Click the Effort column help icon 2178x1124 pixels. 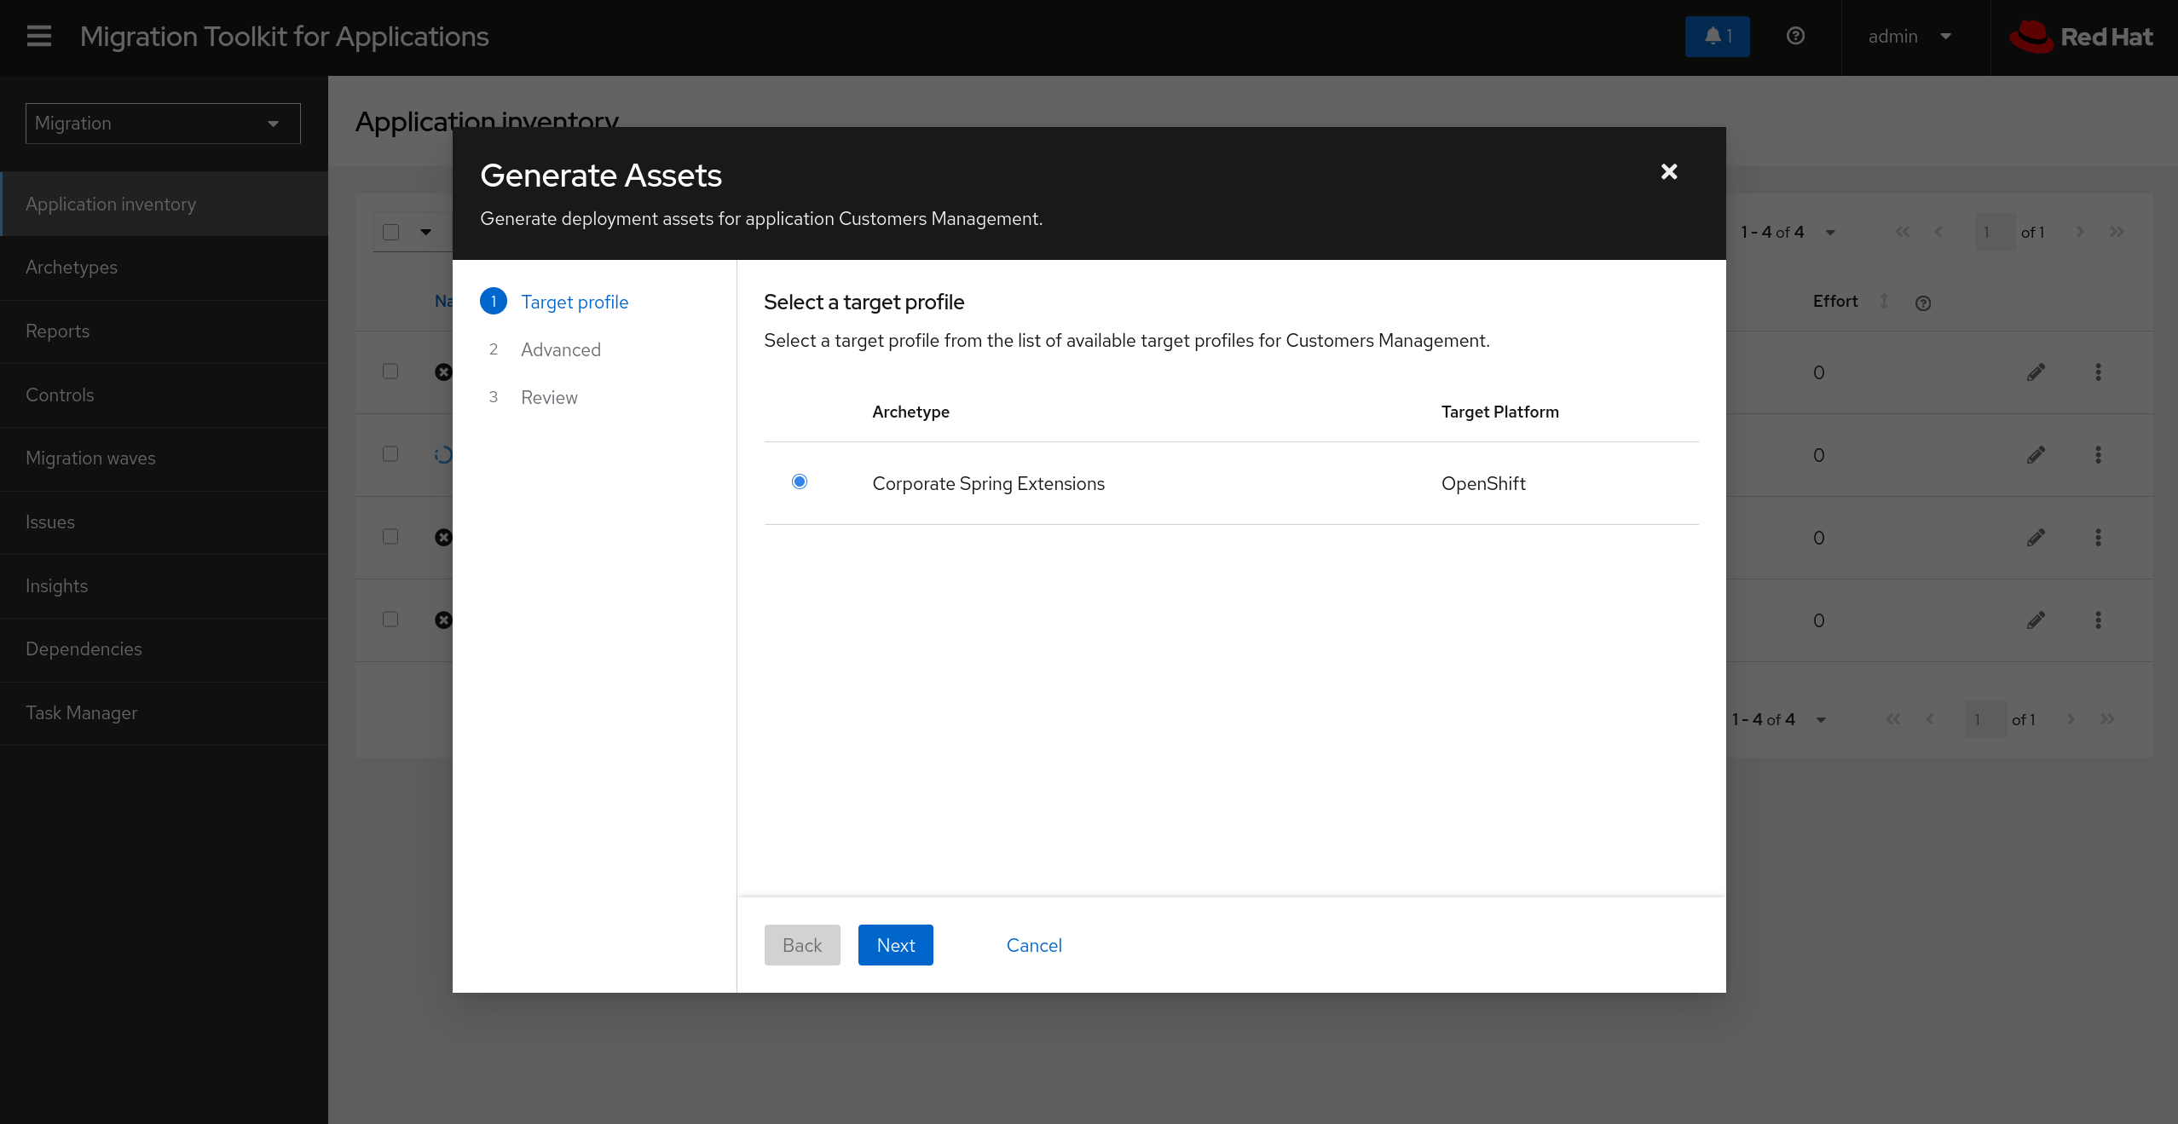(x=1923, y=303)
